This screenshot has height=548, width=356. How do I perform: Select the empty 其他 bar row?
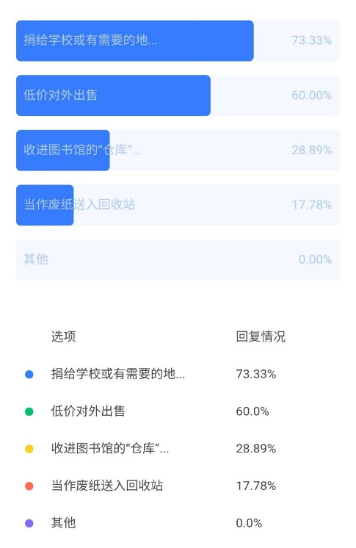click(178, 259)
